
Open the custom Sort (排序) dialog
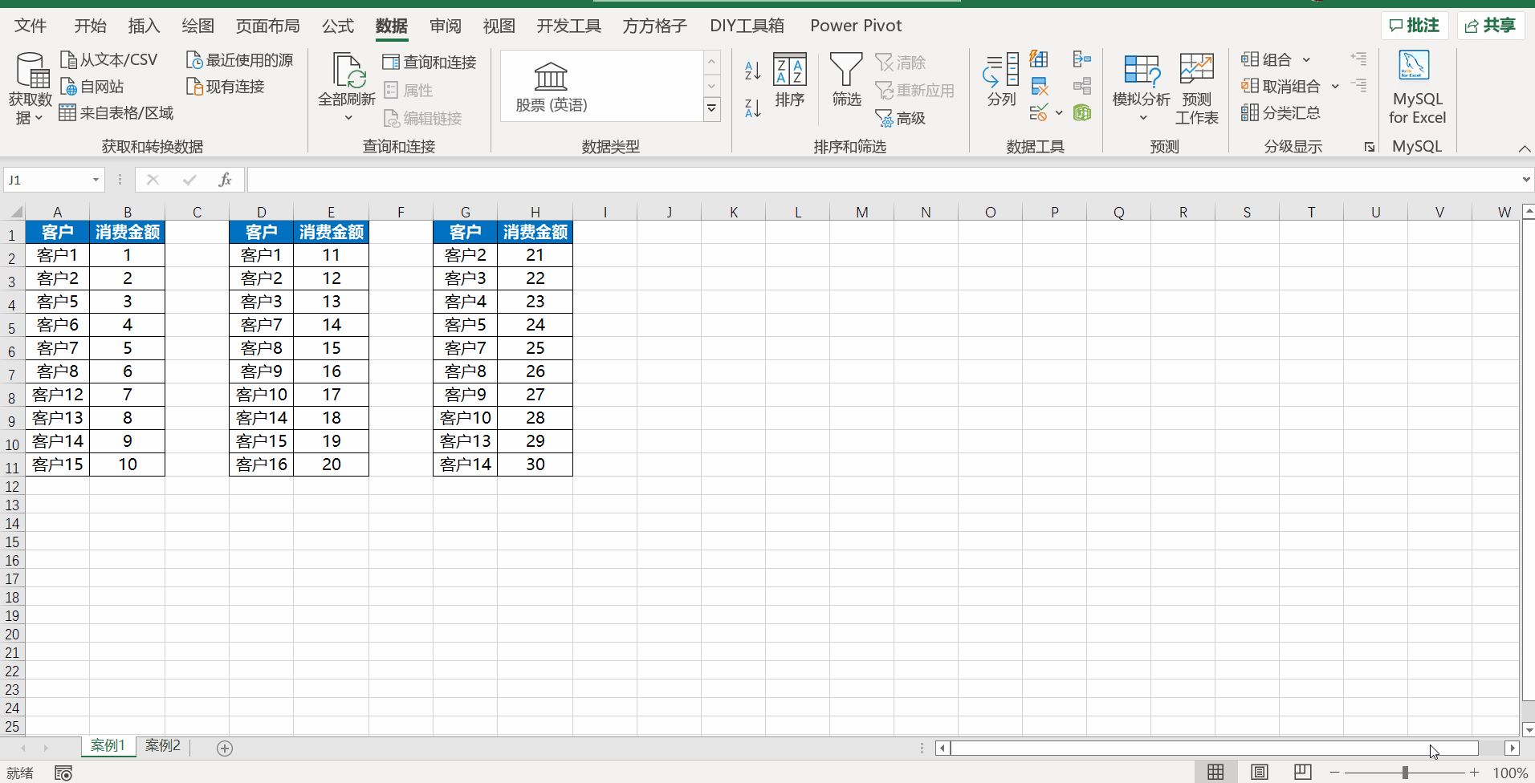pyautogui.click(x=789, y=80)
